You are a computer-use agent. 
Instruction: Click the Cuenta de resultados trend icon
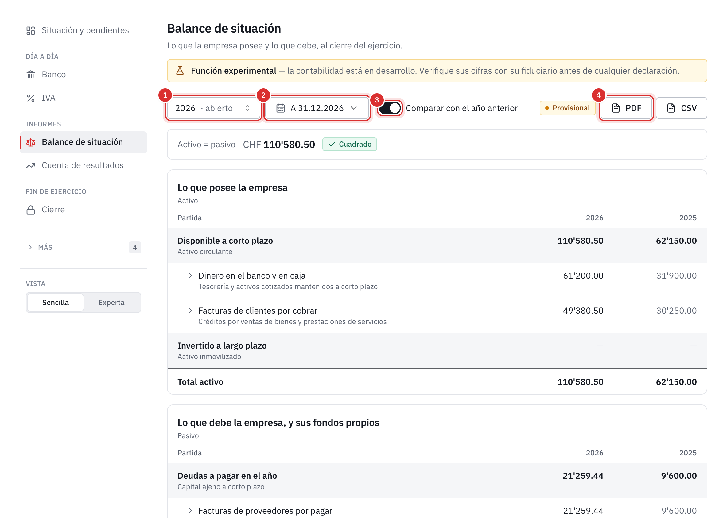pyautogui.click(x=31, y=165)
